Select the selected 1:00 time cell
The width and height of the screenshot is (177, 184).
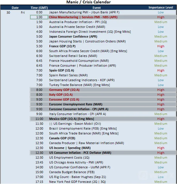point(39,17)
